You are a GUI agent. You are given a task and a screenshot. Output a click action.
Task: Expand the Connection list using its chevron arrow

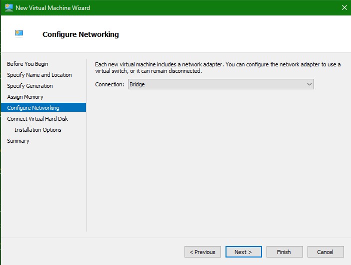309,84
